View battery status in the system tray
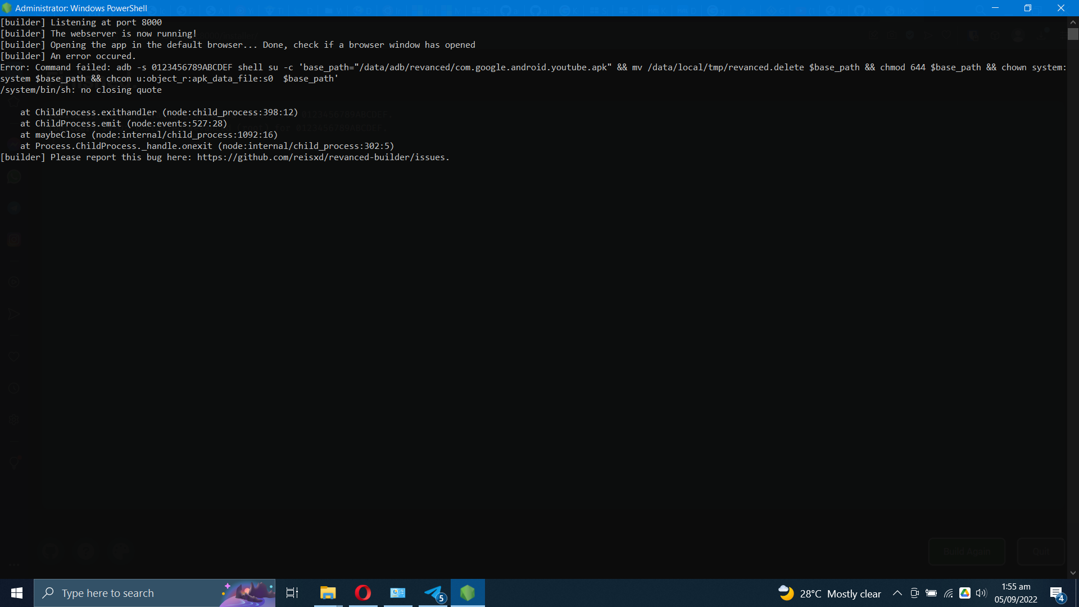The height and width of the screenshot is (607, 1079). tap(931, 593)
